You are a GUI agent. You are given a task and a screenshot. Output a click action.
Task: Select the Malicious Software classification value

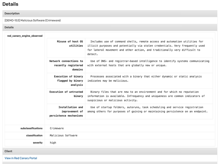(63, 135)
